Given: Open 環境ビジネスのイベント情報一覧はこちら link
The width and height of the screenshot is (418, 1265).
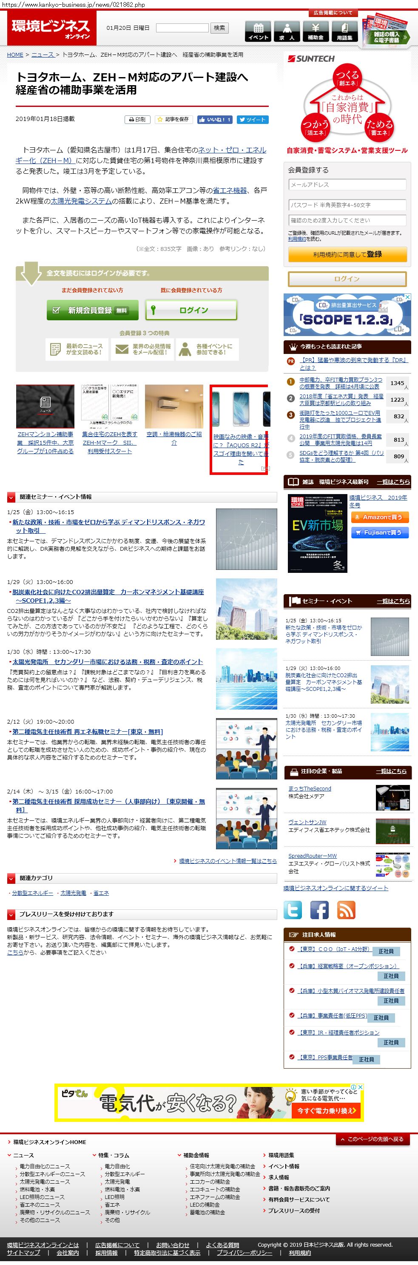Looking at the screenshot, I should 227,861.
